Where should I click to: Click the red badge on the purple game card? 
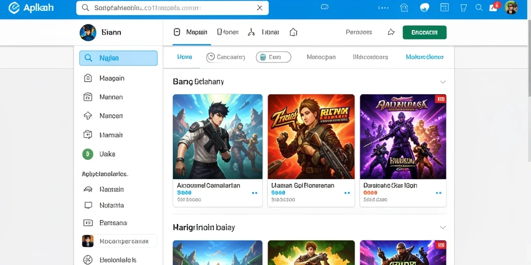coord(441,99)
